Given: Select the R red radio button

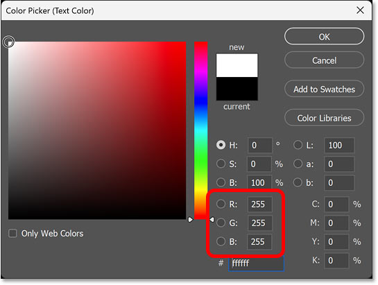Looking at the screenshot, I should coord(221,204).
